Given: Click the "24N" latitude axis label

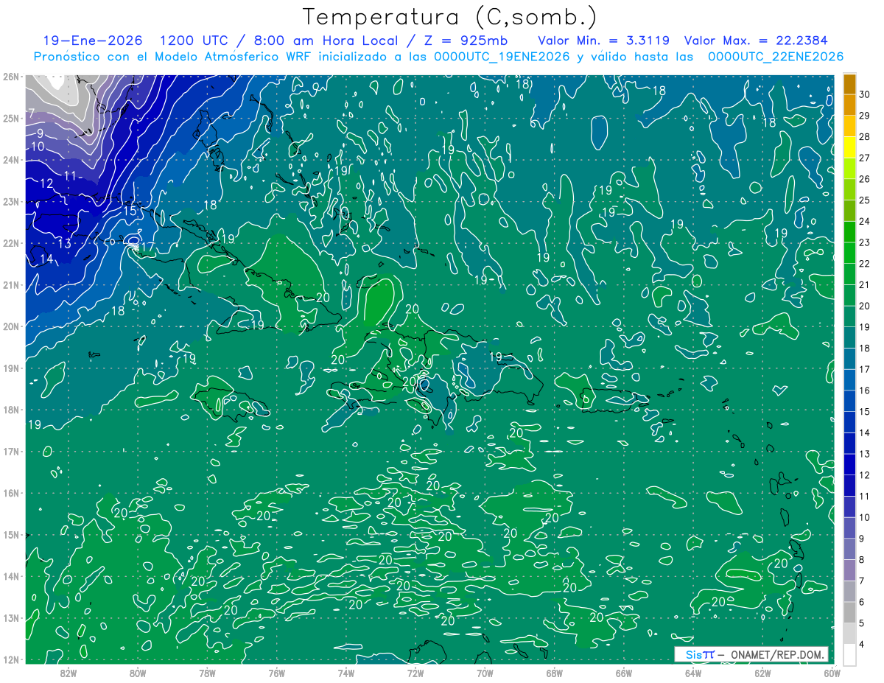Looking at the screenshot, I should pos(11,160).
